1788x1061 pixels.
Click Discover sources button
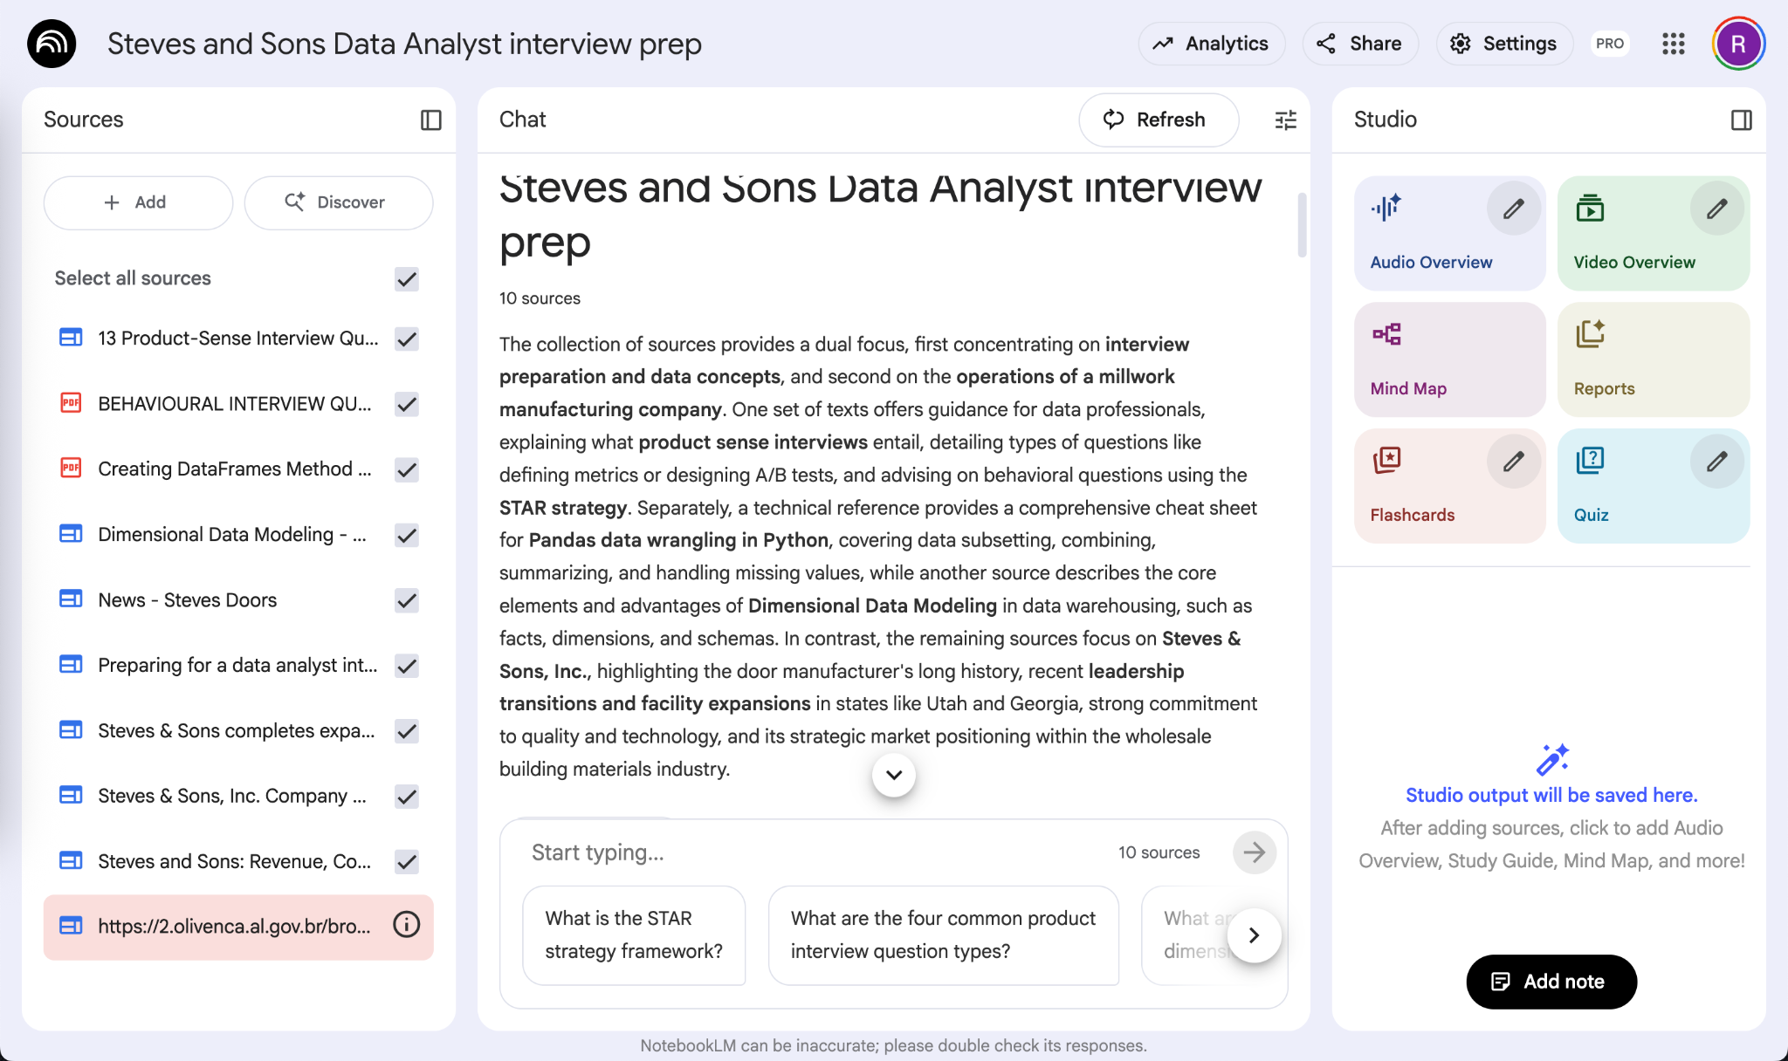[x=338, y=202]
